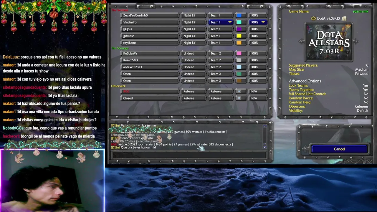Image resolution: width=377 pixels, height=212 pixels.
Task: Select the g@rrosh player slot
Action: [150, 36]
